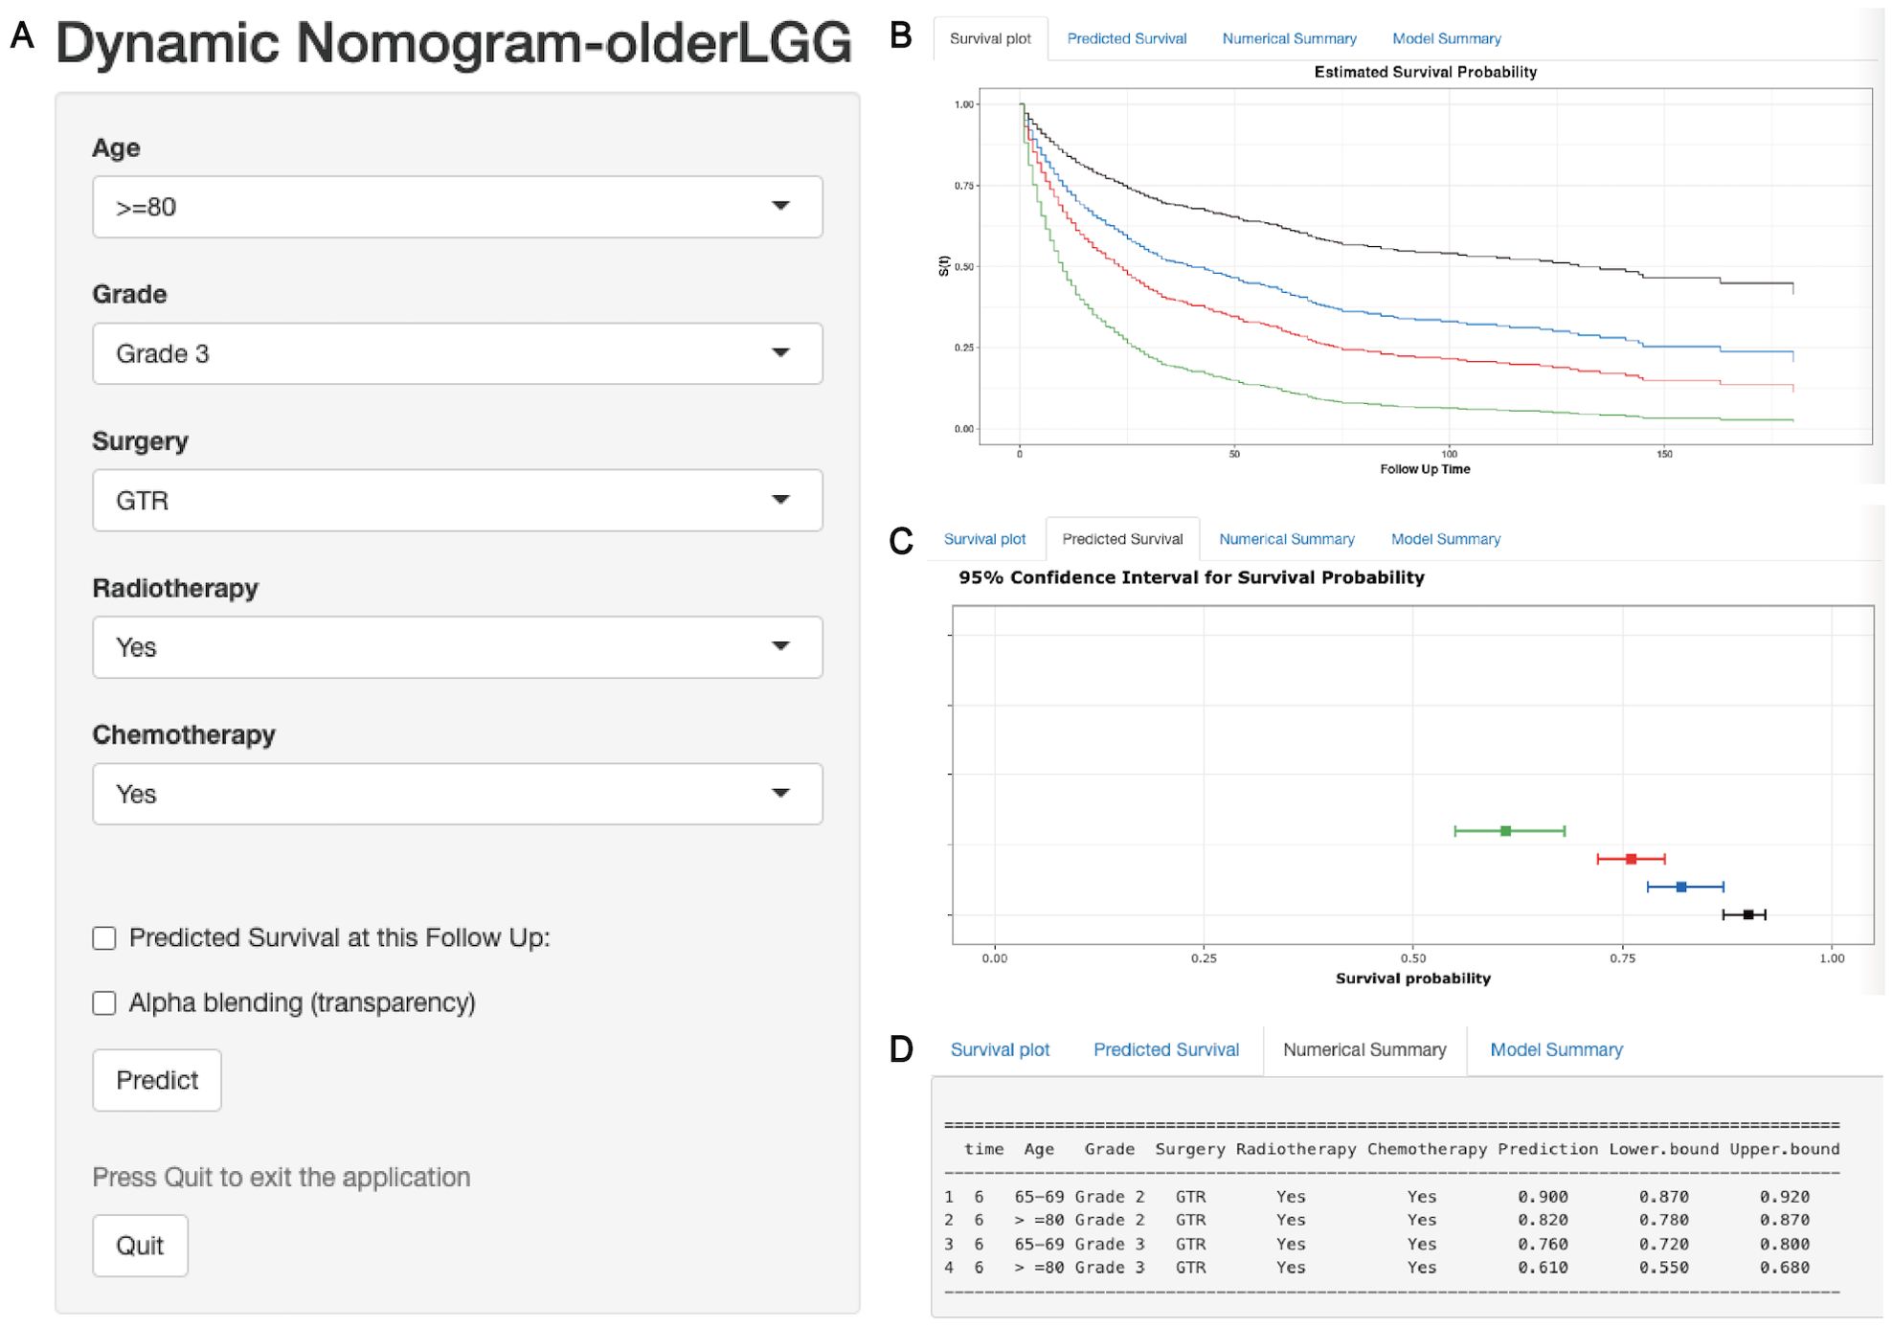Click the Dynamic Nomogram-olderLGG title
Viewport: 1893px width, 1328px height.
(x=454, y=43)
